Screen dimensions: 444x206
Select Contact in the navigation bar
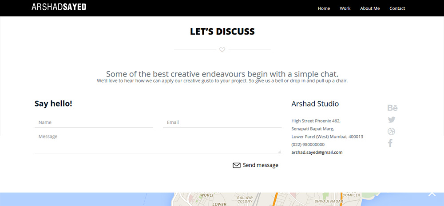(397, 8)
